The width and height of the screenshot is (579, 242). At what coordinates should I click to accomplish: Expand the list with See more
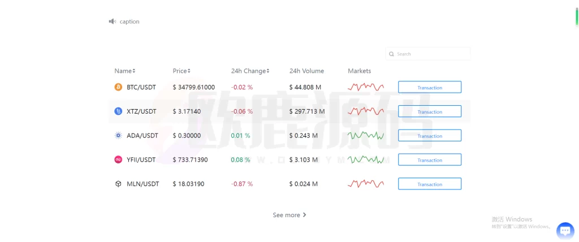point(289,215)
